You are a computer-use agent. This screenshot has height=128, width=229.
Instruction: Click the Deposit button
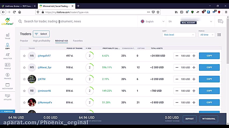pos(189,119)
